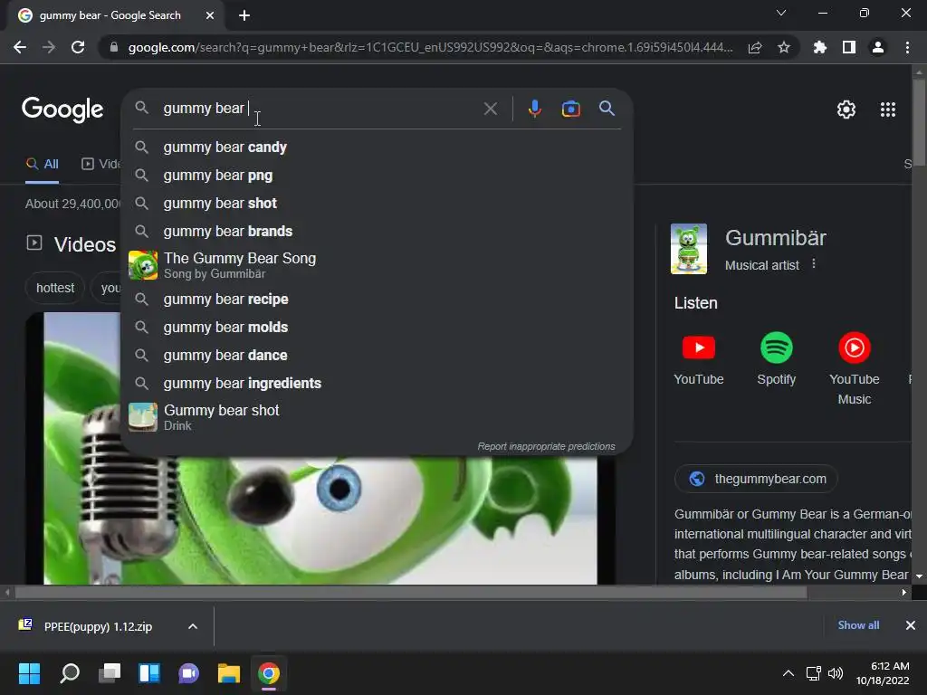Switch to the All results tab
The width and height of the screenshot is (927, 695).
pyautogui.click(x=42, y=165)
